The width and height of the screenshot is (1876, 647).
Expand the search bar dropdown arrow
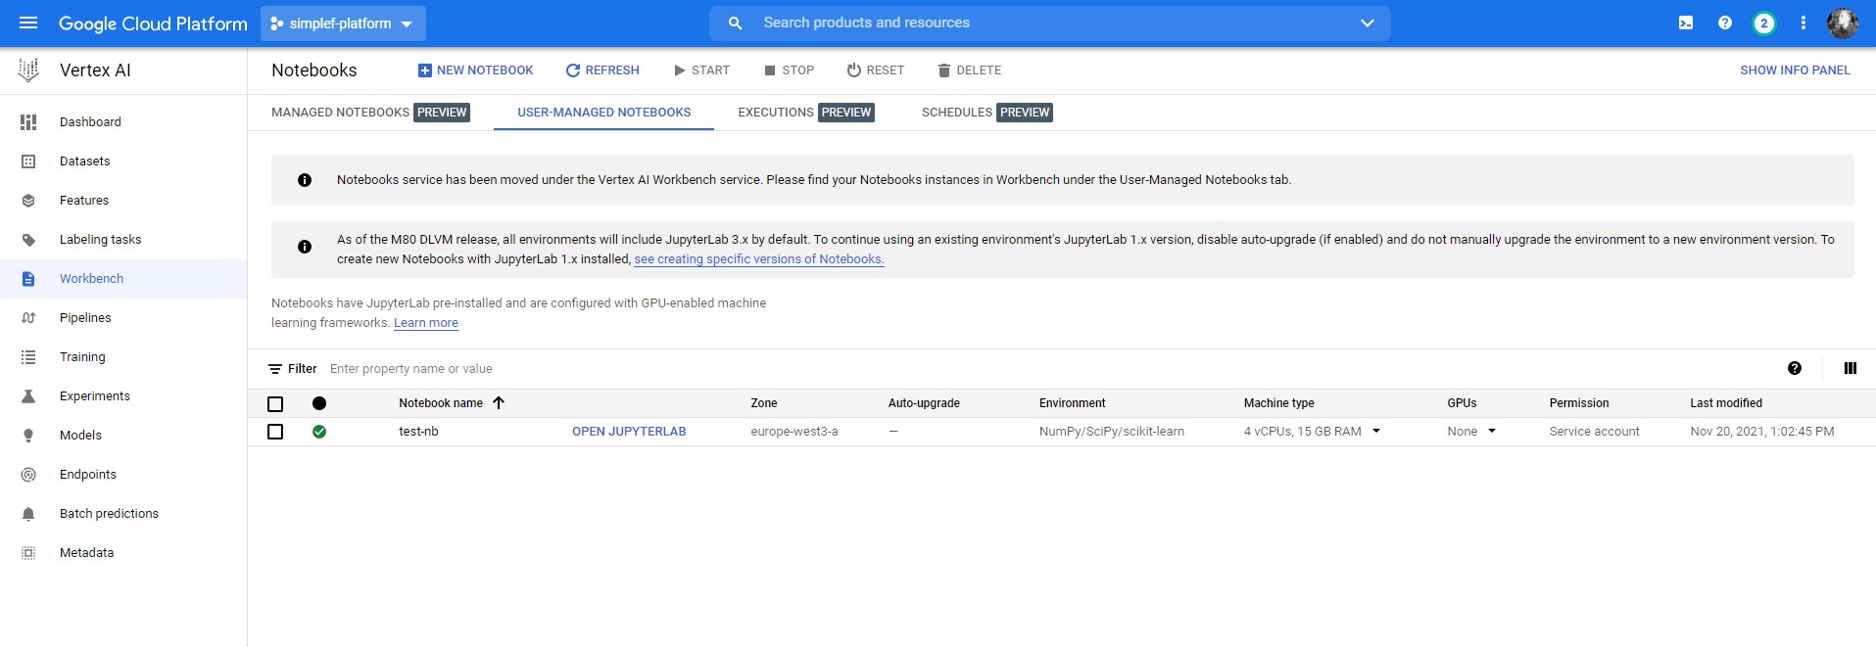point(1367,23)
